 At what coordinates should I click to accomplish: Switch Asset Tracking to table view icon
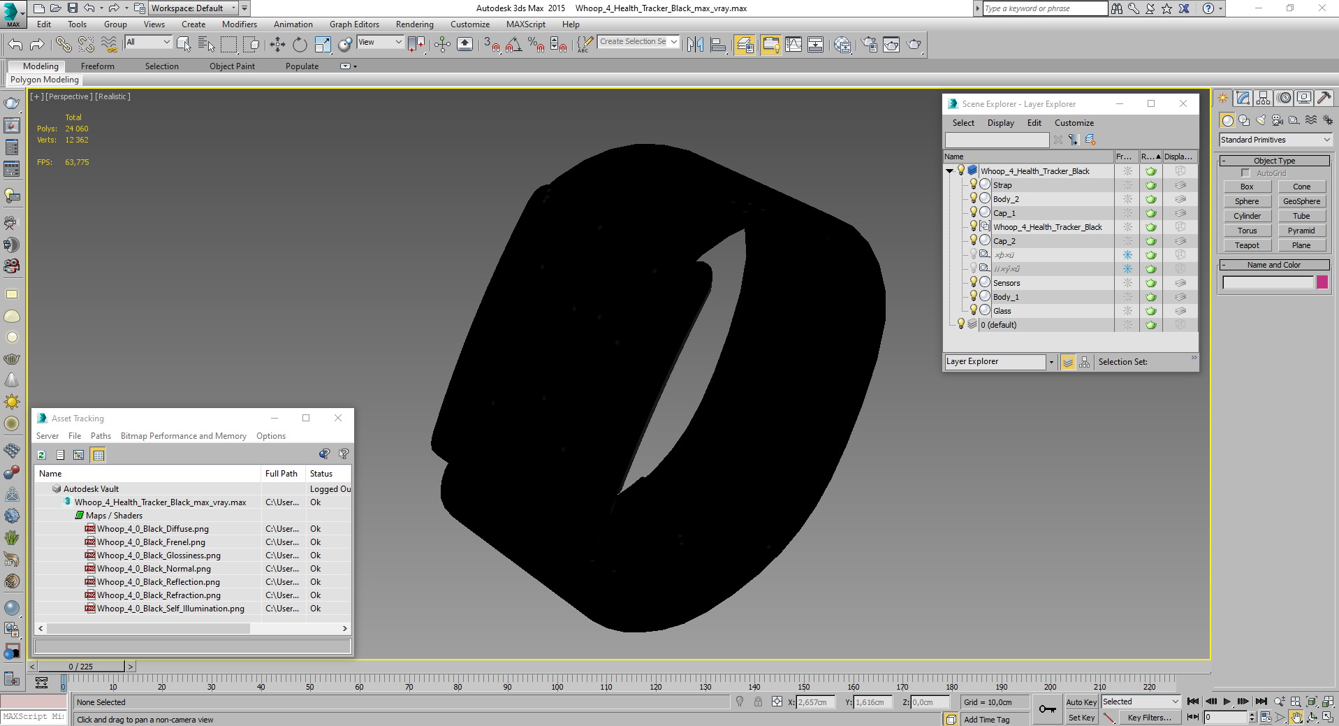coord(98,455)
